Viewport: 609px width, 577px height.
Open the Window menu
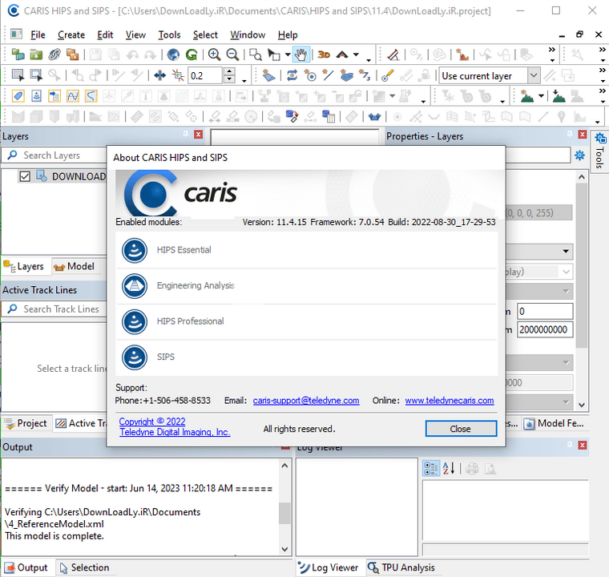pyautogui.click(x=248, y=35)
